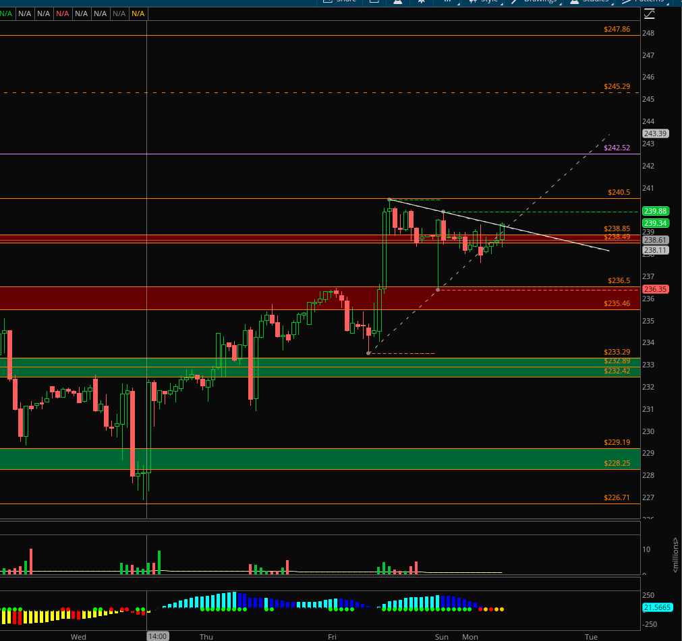The width and height of the screenshot is (682, 641).
Task: Click the Share icon on the chart toolbar
Action: pos(329,1)
